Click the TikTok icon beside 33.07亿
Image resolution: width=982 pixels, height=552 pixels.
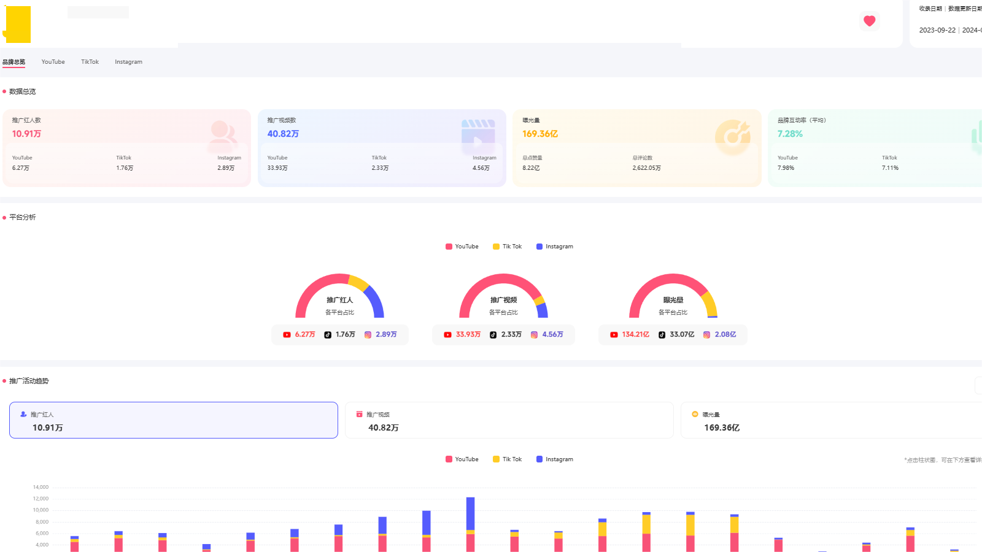point(662,335)
